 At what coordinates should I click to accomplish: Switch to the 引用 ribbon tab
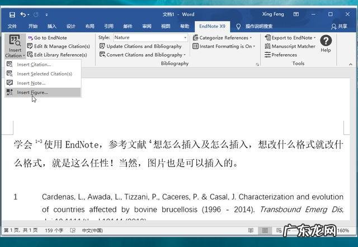(x=109, y=26)
